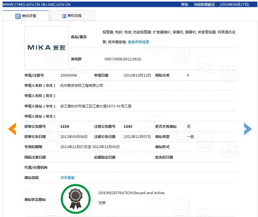The height and width of the screenshot is (217, 258).
Task: Click 点击查看 to view trademark process
Action: point(68,178)
